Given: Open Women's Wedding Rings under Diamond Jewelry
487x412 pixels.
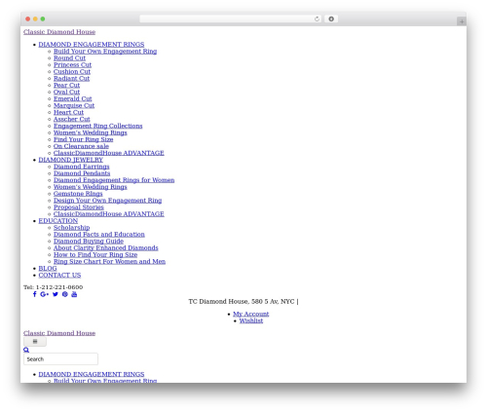Looking at the screenshot, I should point(91,187).
